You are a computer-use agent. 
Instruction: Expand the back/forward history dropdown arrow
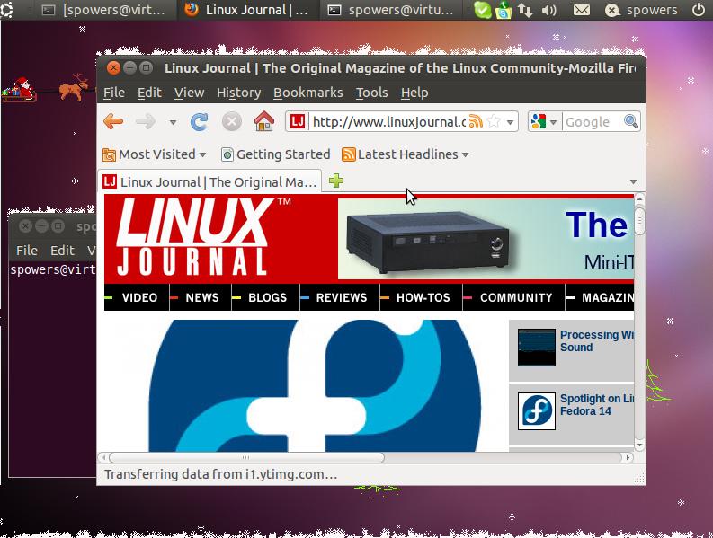coord(173,122)
